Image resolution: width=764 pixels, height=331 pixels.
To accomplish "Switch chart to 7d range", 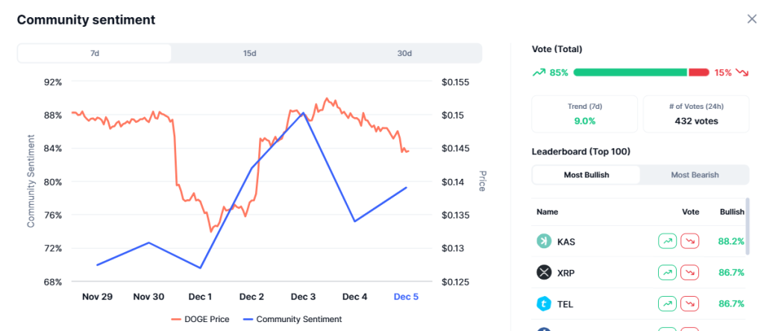I will tap(95, 54).
